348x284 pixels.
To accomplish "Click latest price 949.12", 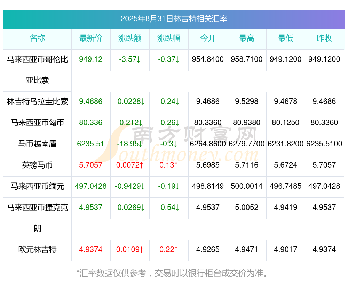I will (91, 59).
